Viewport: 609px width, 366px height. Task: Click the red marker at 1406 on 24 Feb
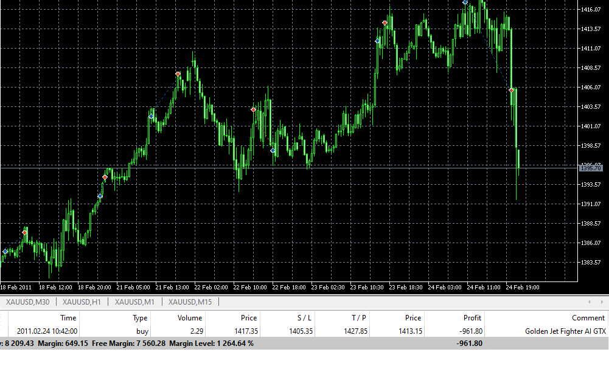click(x=512, y=90)
